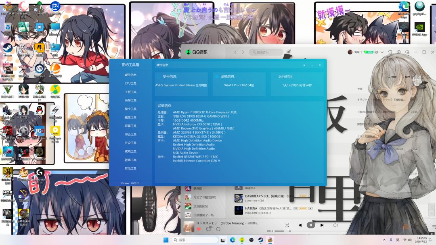Open 磁盘工具 in the toolbox sidebar
The height and width of the screenshot is (245, 436).
tap(130, 117)
